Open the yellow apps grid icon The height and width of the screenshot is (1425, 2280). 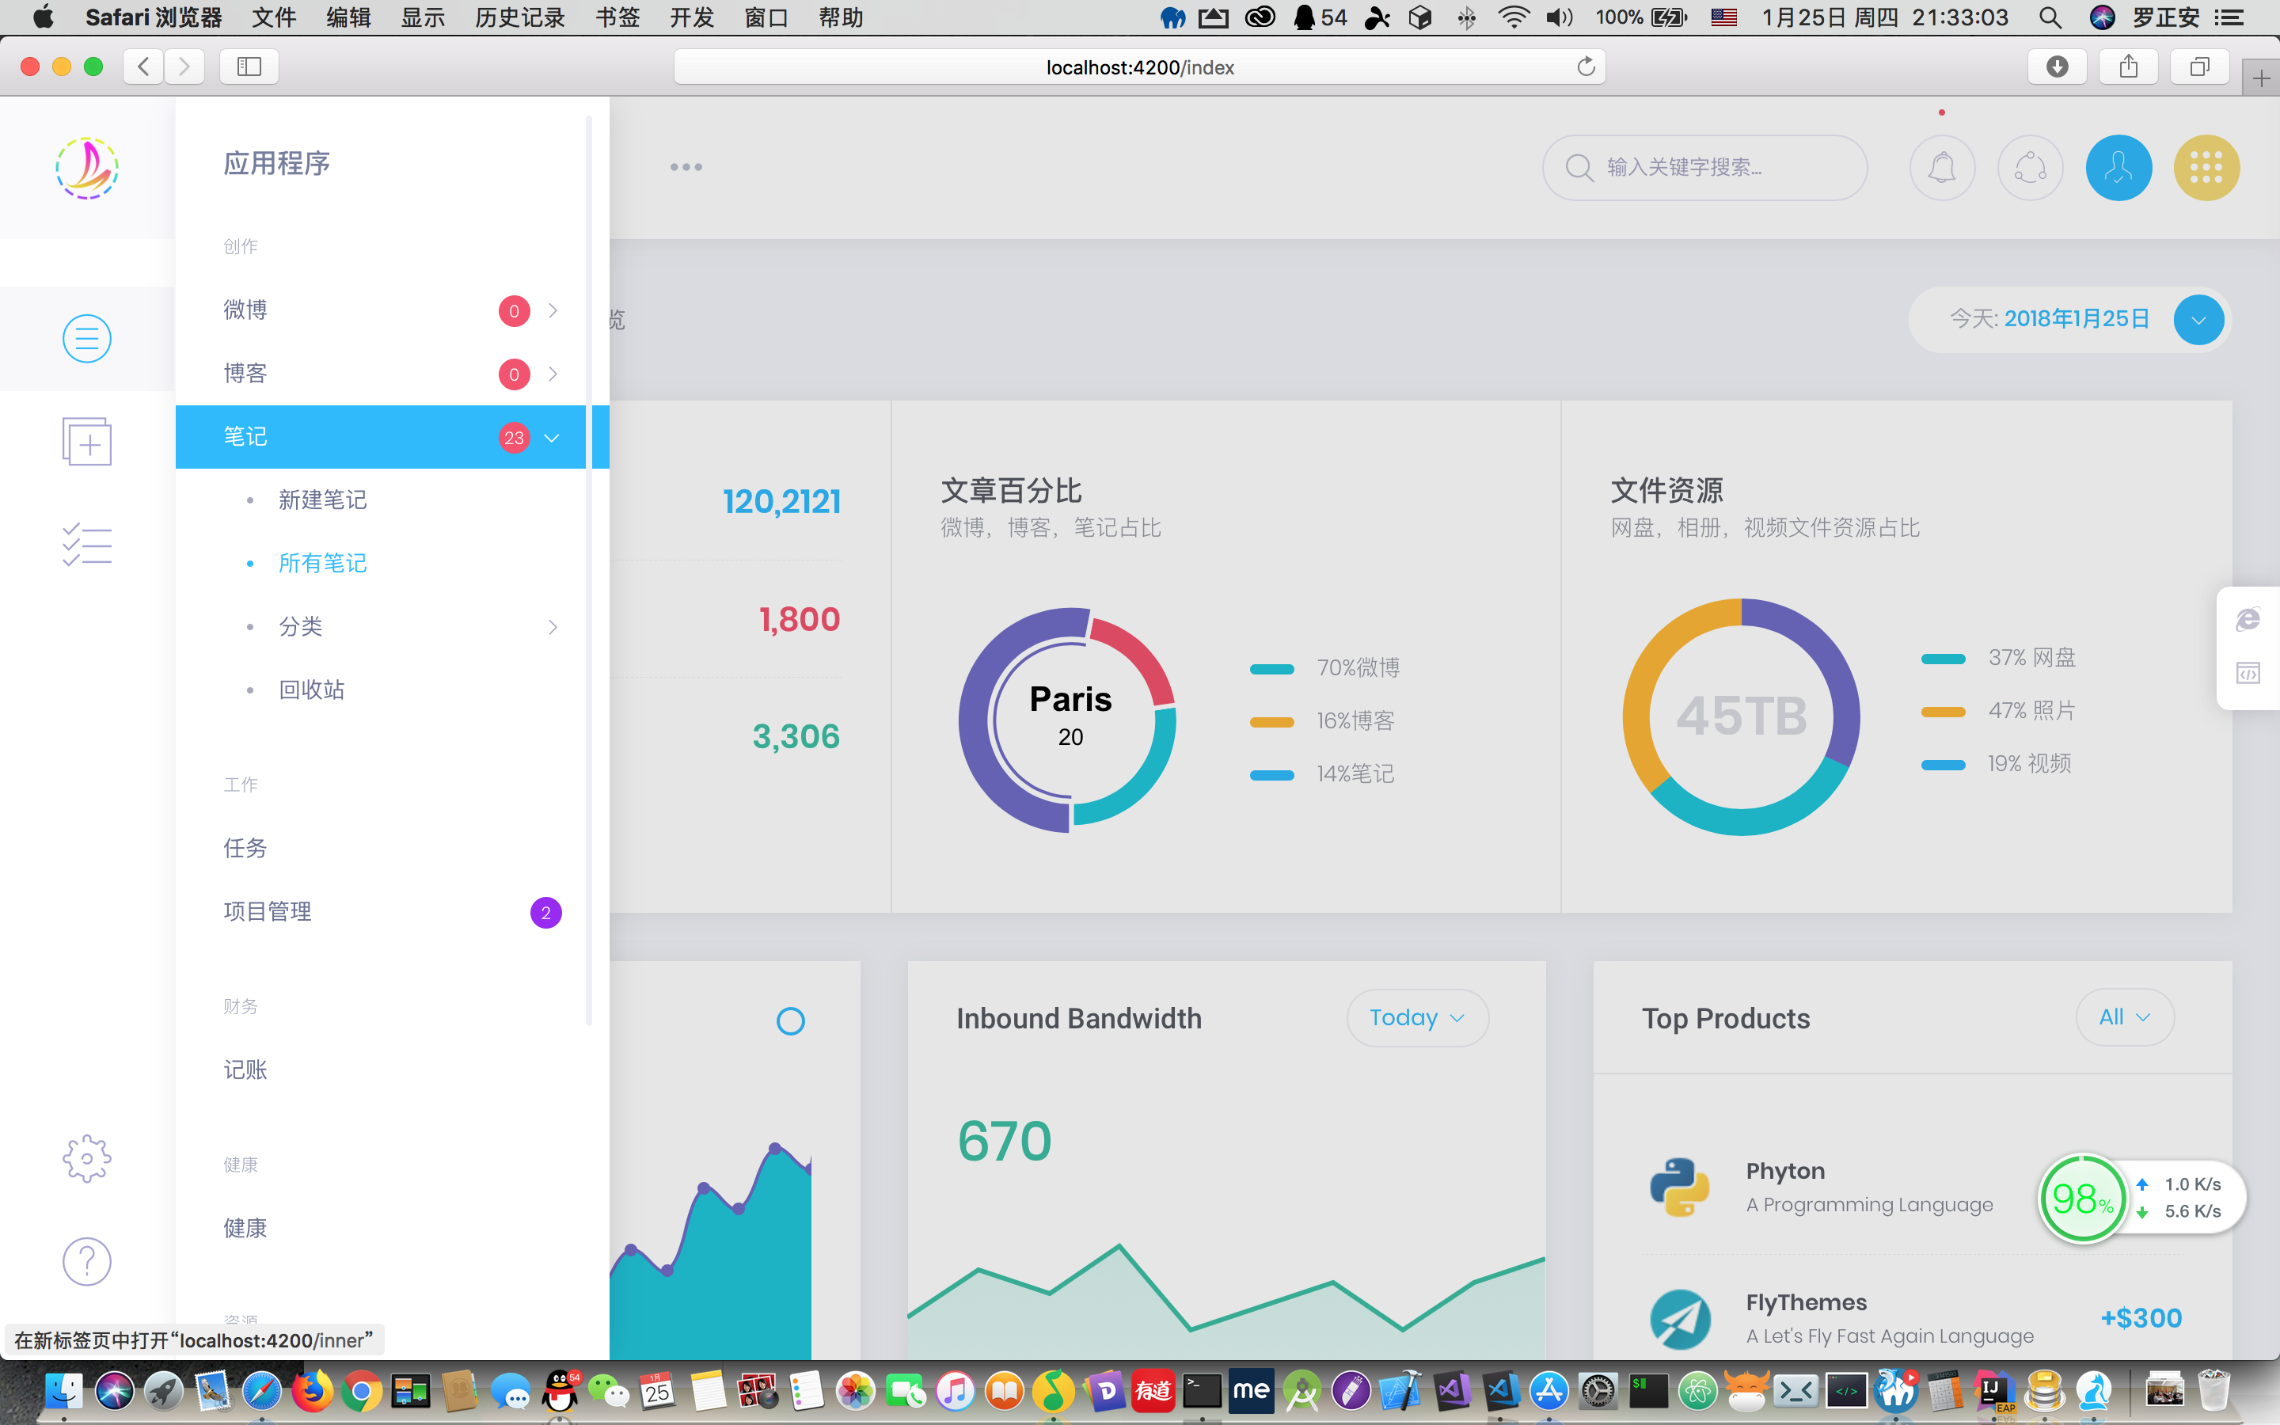2206,168
